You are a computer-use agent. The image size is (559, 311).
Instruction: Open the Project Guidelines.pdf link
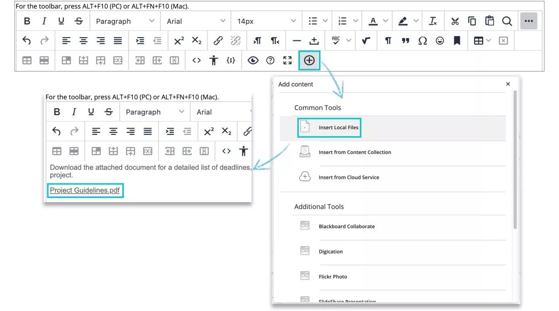[x=85, y=190]
